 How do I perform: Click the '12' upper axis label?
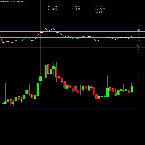pyautogui.click(x=139, y=40)
